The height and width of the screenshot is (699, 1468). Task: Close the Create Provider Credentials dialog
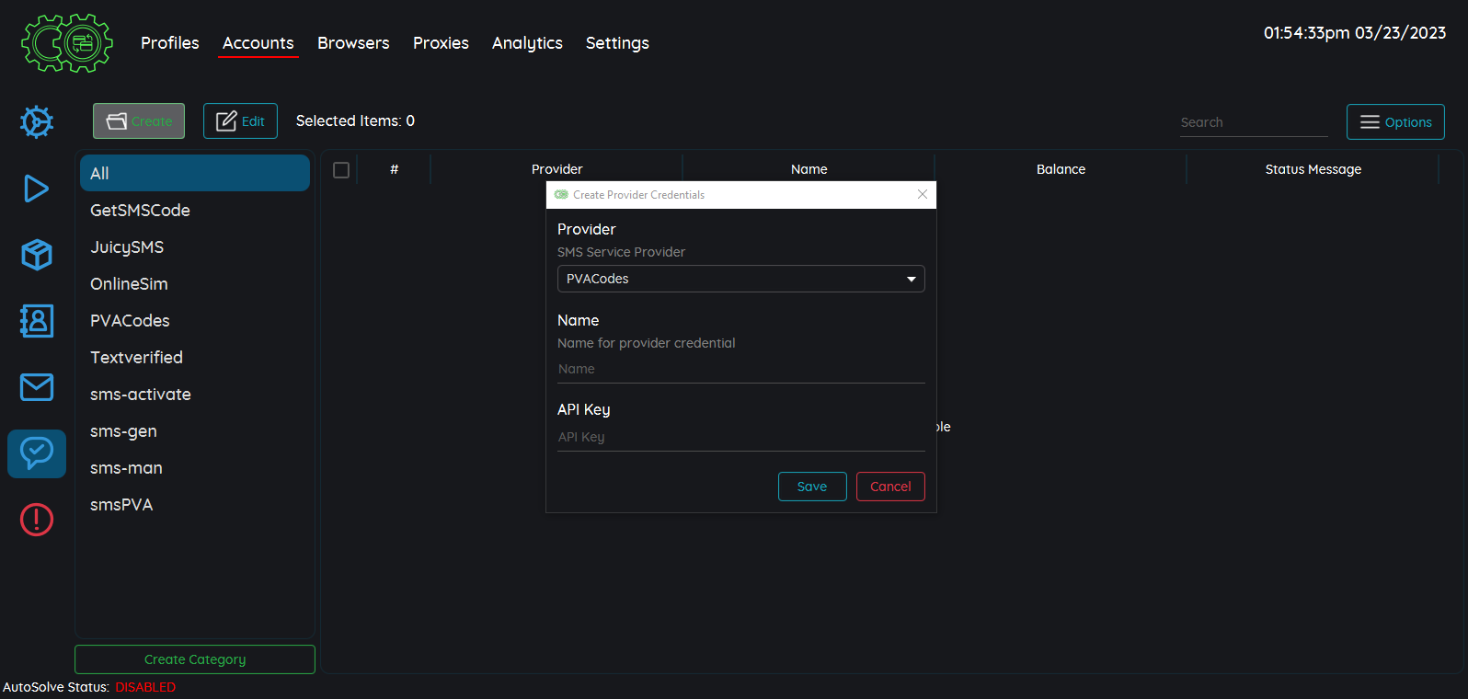click(923, 194)
